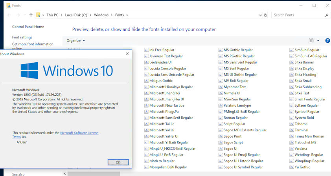Go up one folder level with the arrow
The width and height of the screenshot is (331, 176).
click(31, 15)
